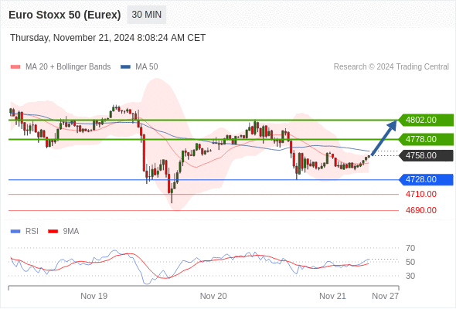The height and width of the screenshot is (309, 456).
Task: Click the date Thursday, November 21, 2024 timestamp
Action: coord(108,38)
